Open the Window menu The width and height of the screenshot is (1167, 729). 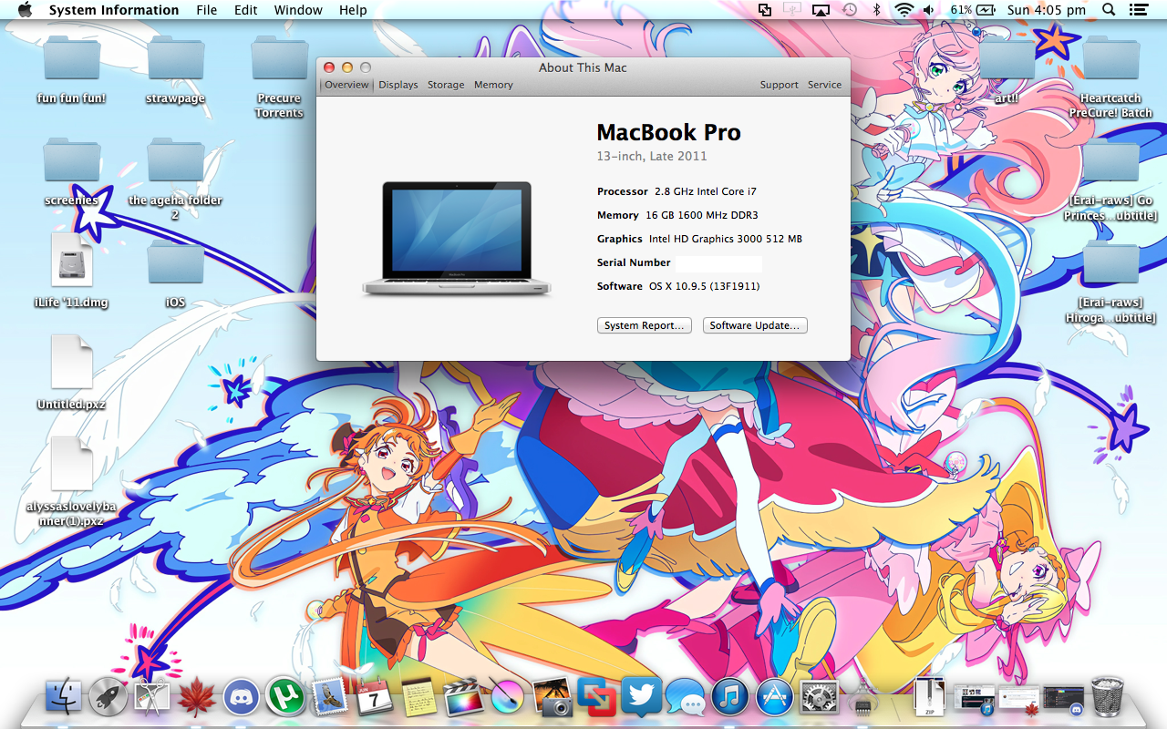298,10
